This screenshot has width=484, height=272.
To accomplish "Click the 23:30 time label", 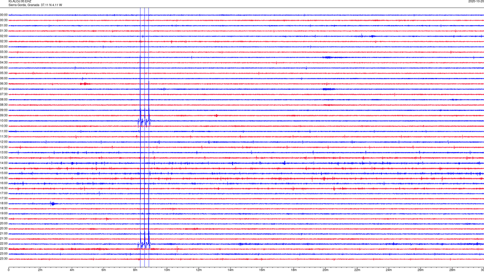I will (x=4, y=259).
